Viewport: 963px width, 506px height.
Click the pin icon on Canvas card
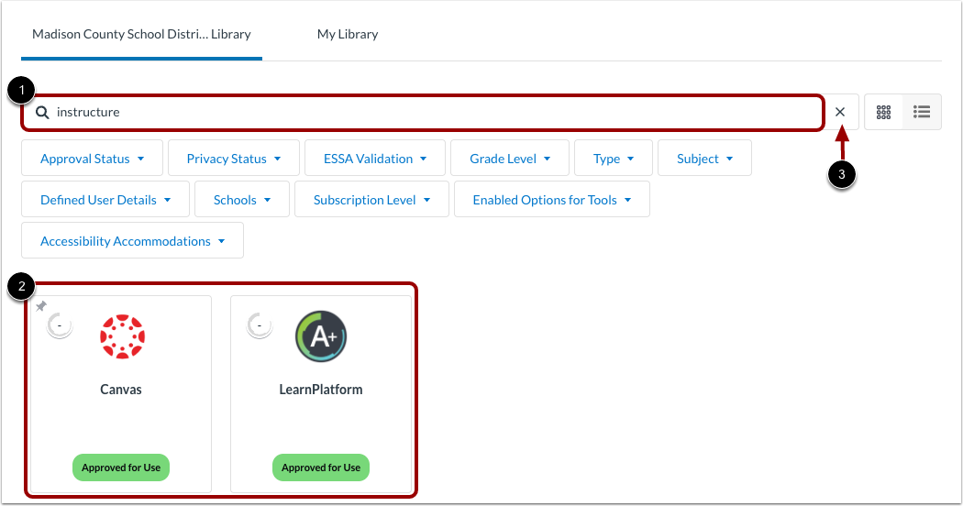pyautogui.click(x=41, y=306)
